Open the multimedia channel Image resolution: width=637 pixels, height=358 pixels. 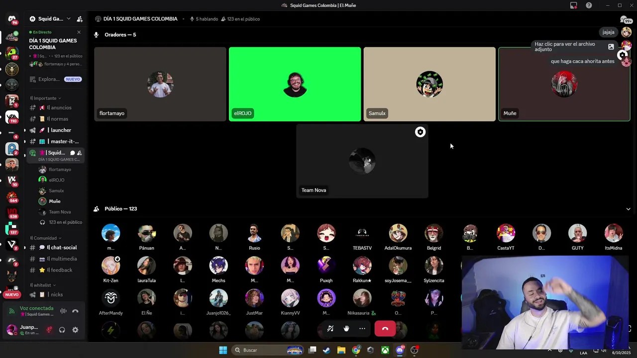tap(56, 259)
